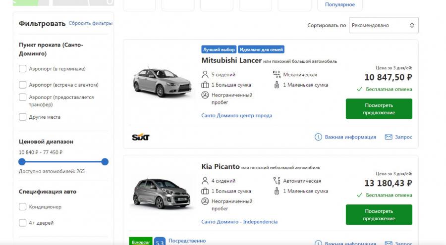
Task: Check the Другие места filter
Action: (22, 117)
